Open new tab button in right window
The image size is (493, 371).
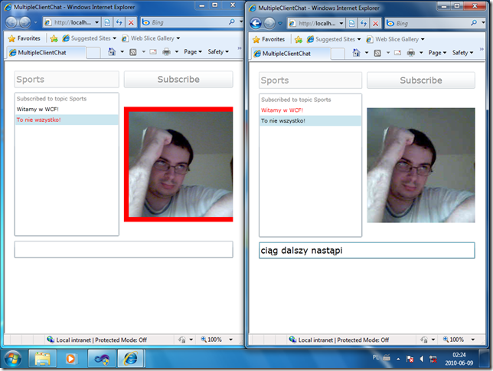pos(338,54)
